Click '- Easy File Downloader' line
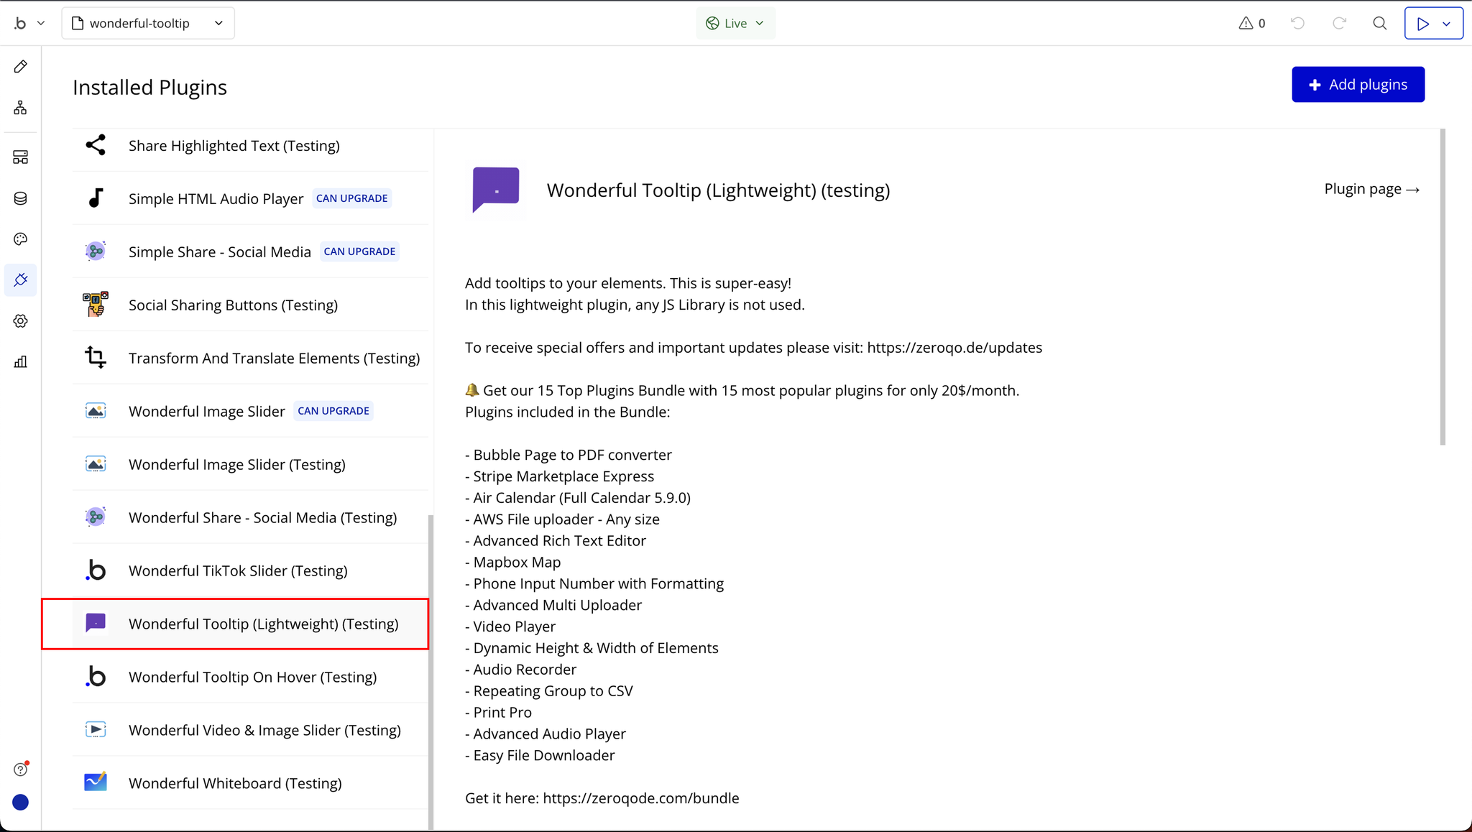Viewport: 1472px width, 832px height. [x=540, y=756]
